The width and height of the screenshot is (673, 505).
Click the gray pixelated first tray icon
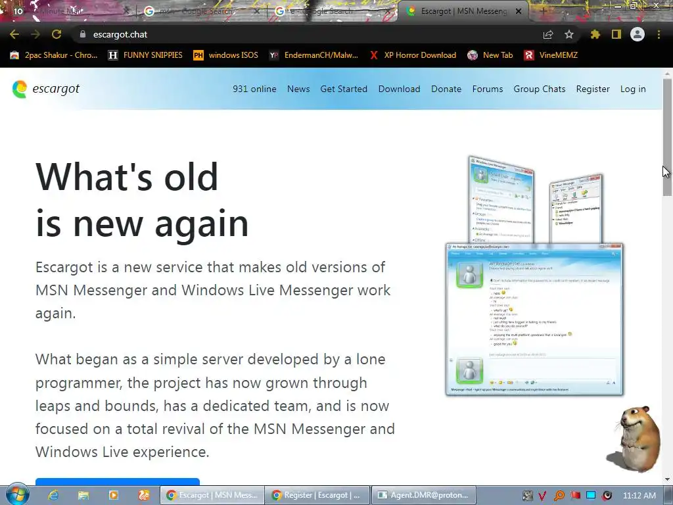[x=528, y=496]
